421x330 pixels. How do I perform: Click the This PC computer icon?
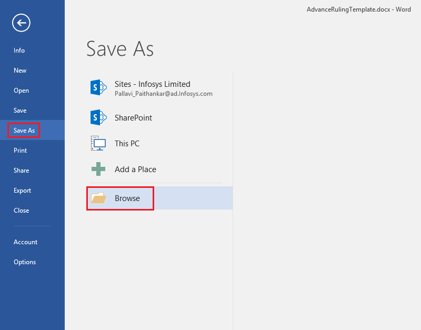click(x=98, y=143)
